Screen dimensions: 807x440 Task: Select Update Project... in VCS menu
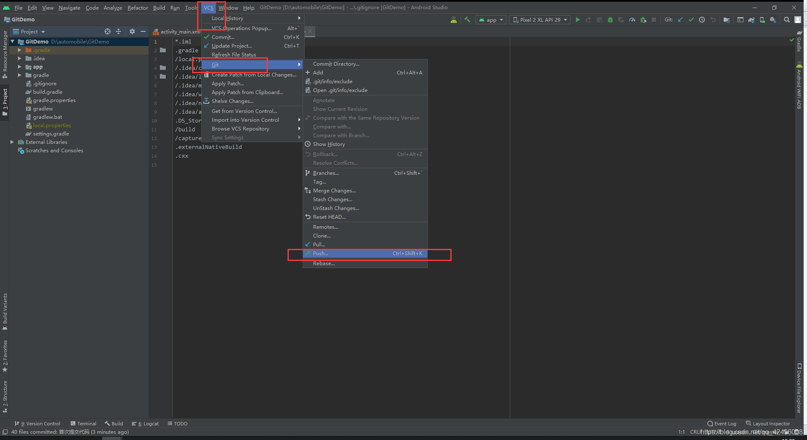252,46
